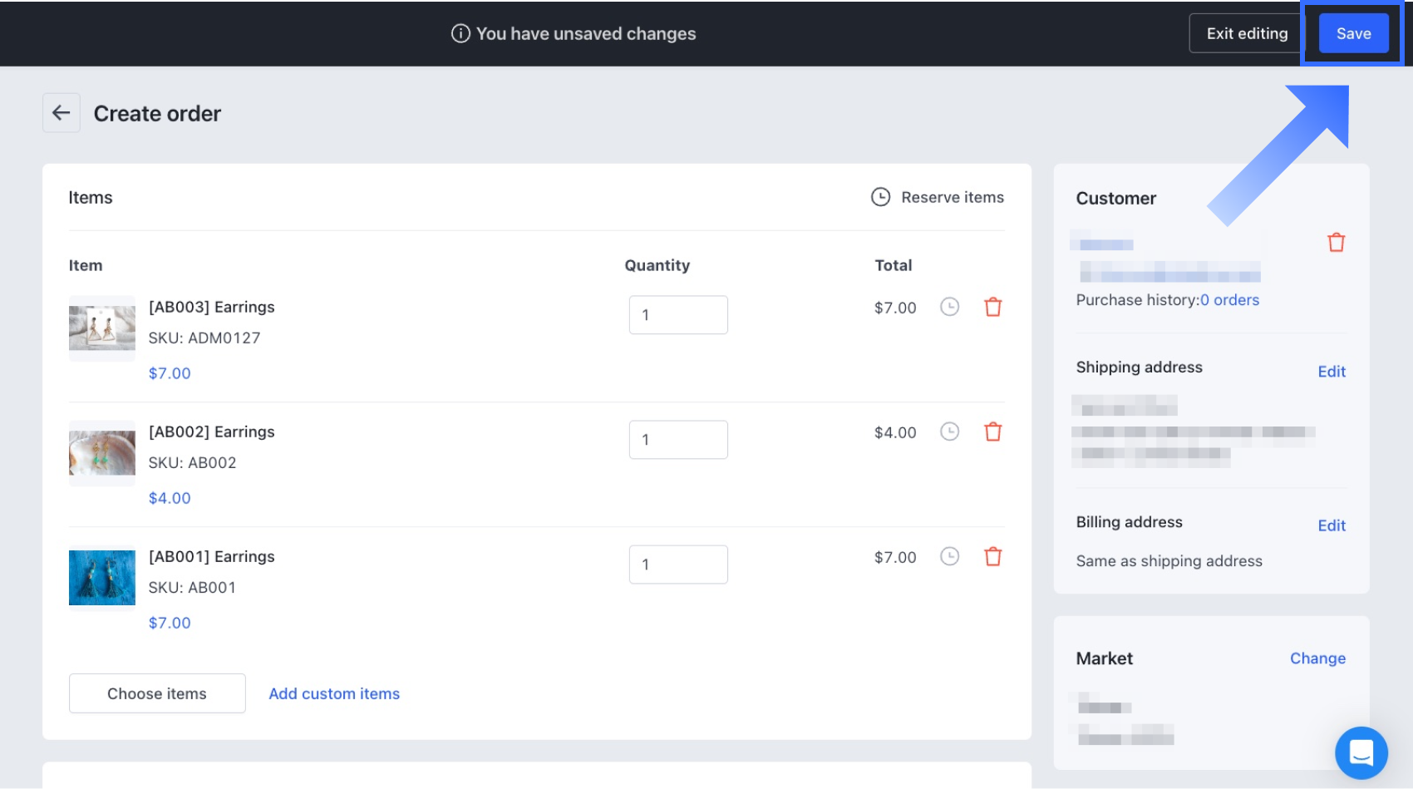Delete the AB003 Earrings item
Viewport: 1413px width, 789px height.
[992, 308]
